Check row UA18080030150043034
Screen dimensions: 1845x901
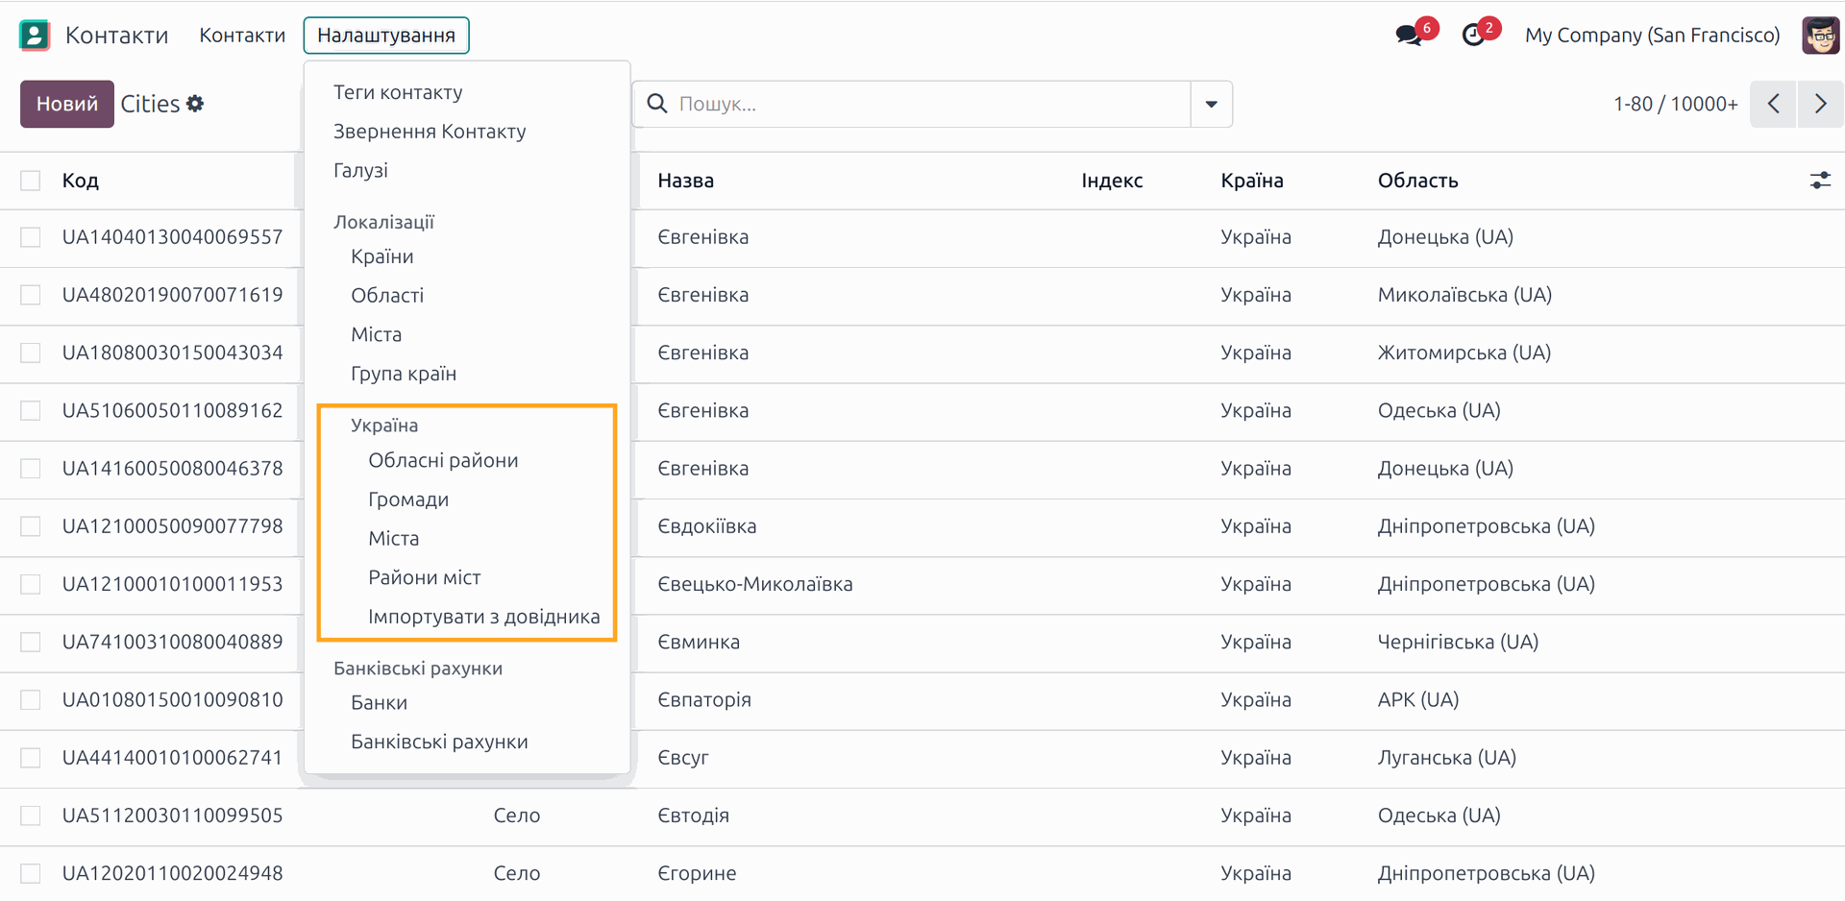tap(31, 353)
